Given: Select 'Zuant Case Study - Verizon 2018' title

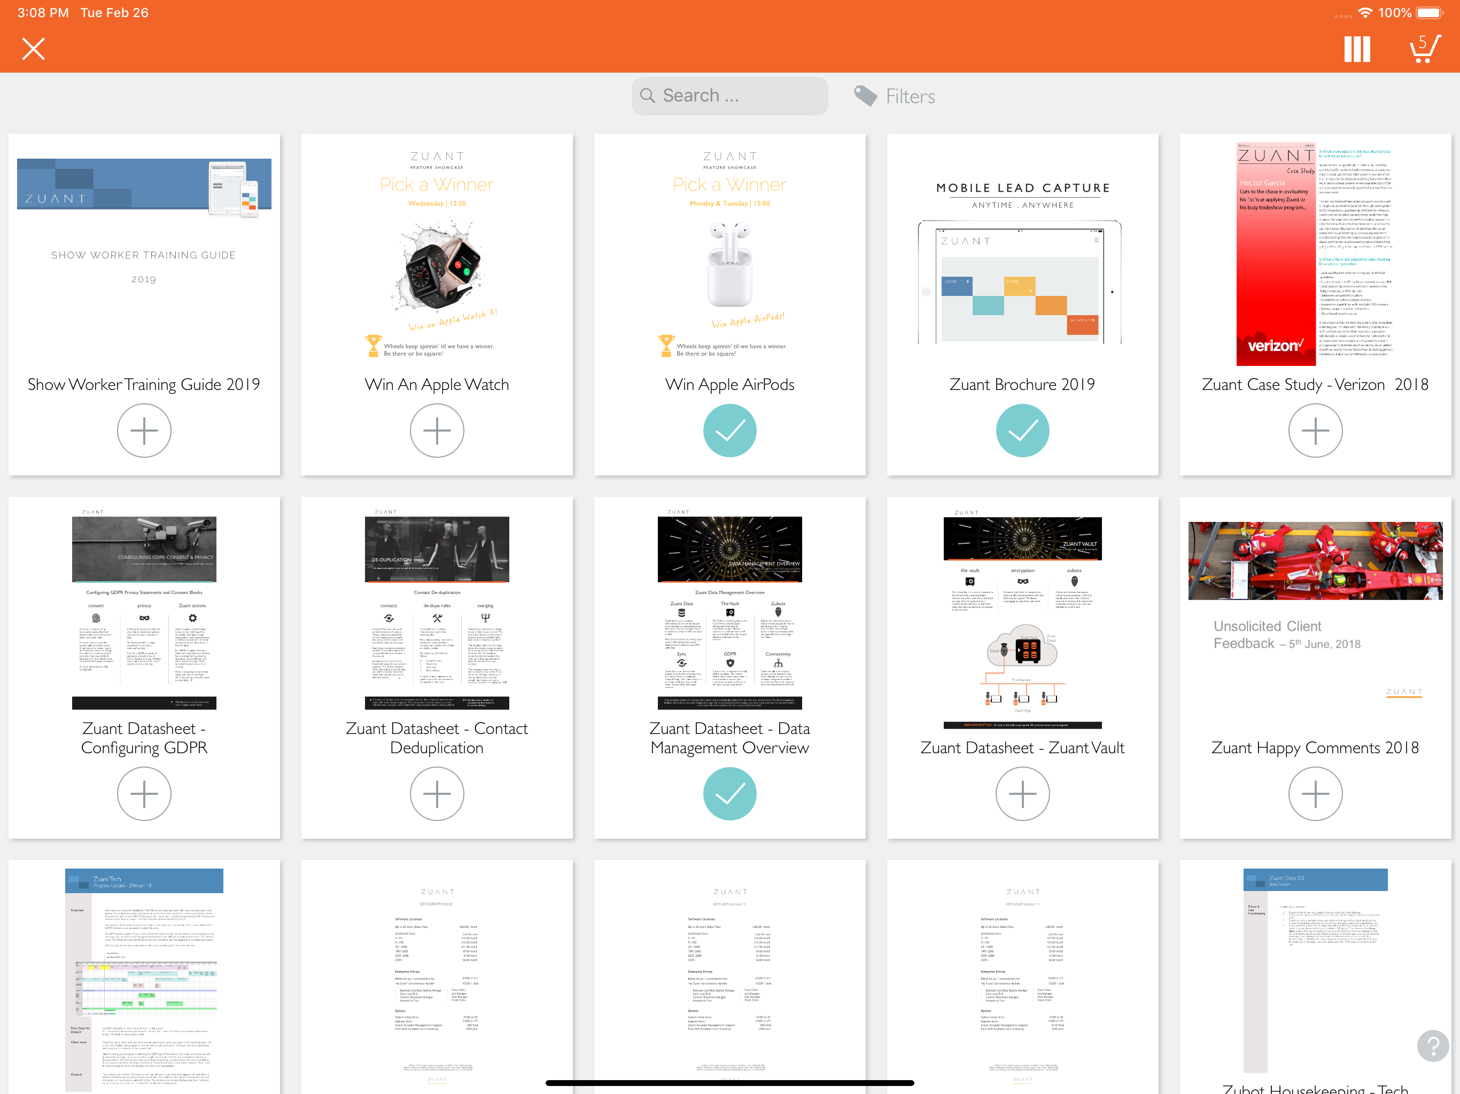Looking at the screenshot, I should click(1316, 385).
